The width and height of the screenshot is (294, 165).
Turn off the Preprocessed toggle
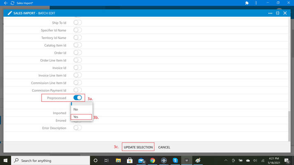(x=77, y=98)
